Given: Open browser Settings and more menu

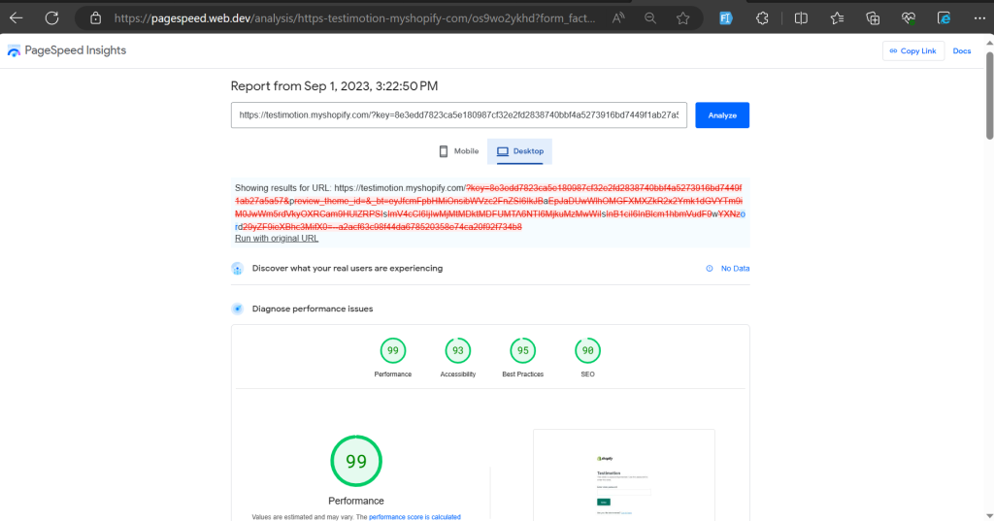Looking at the screenshot, I should [979, 18].
